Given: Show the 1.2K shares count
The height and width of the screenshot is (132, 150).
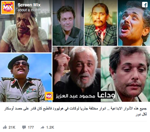Looking at the screenshot, I should (x=50, y=127).
